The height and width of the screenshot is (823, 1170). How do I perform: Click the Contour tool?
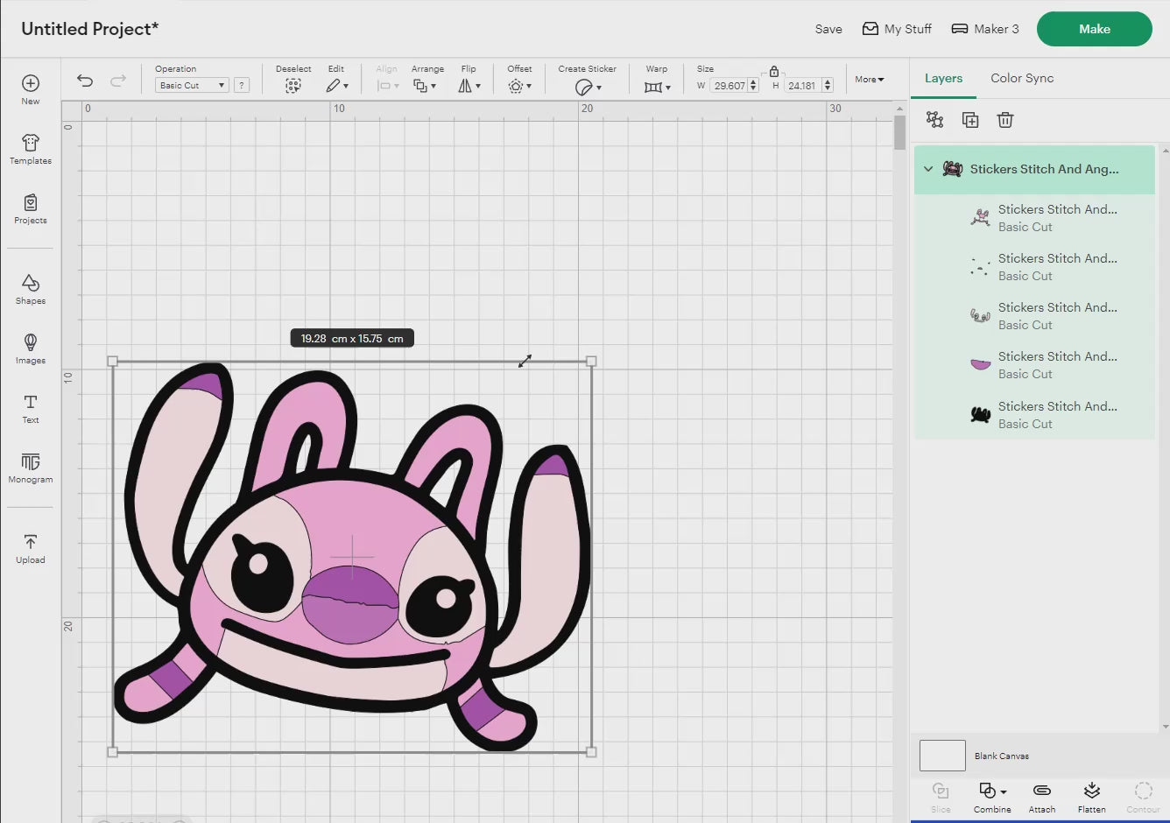1143,797
